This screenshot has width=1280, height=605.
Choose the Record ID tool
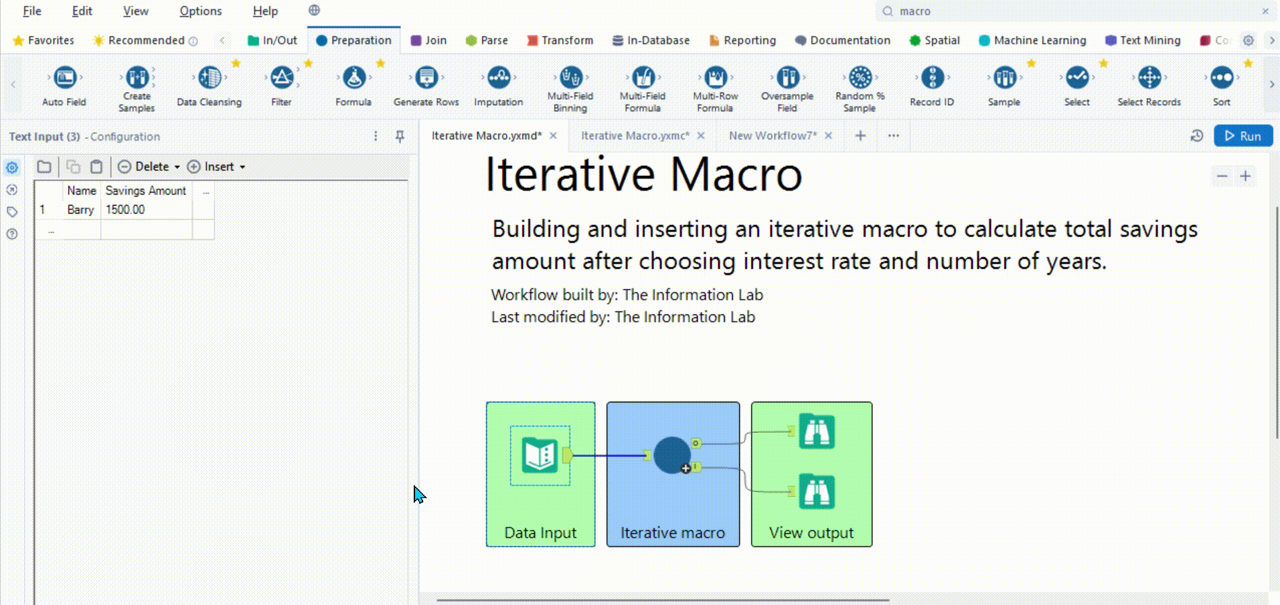pos(932,78)
